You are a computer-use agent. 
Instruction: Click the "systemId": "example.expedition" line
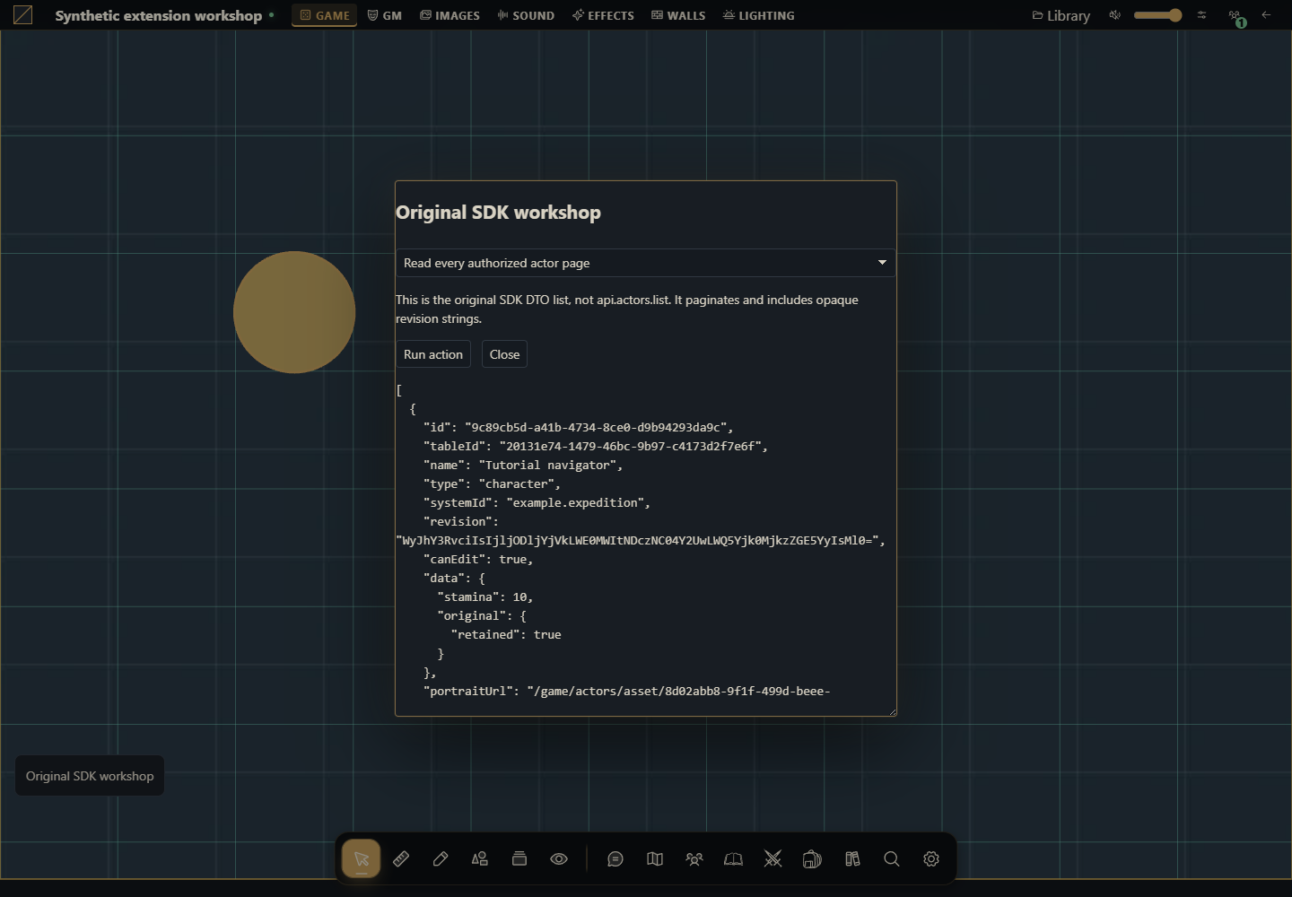coord(537,502)
